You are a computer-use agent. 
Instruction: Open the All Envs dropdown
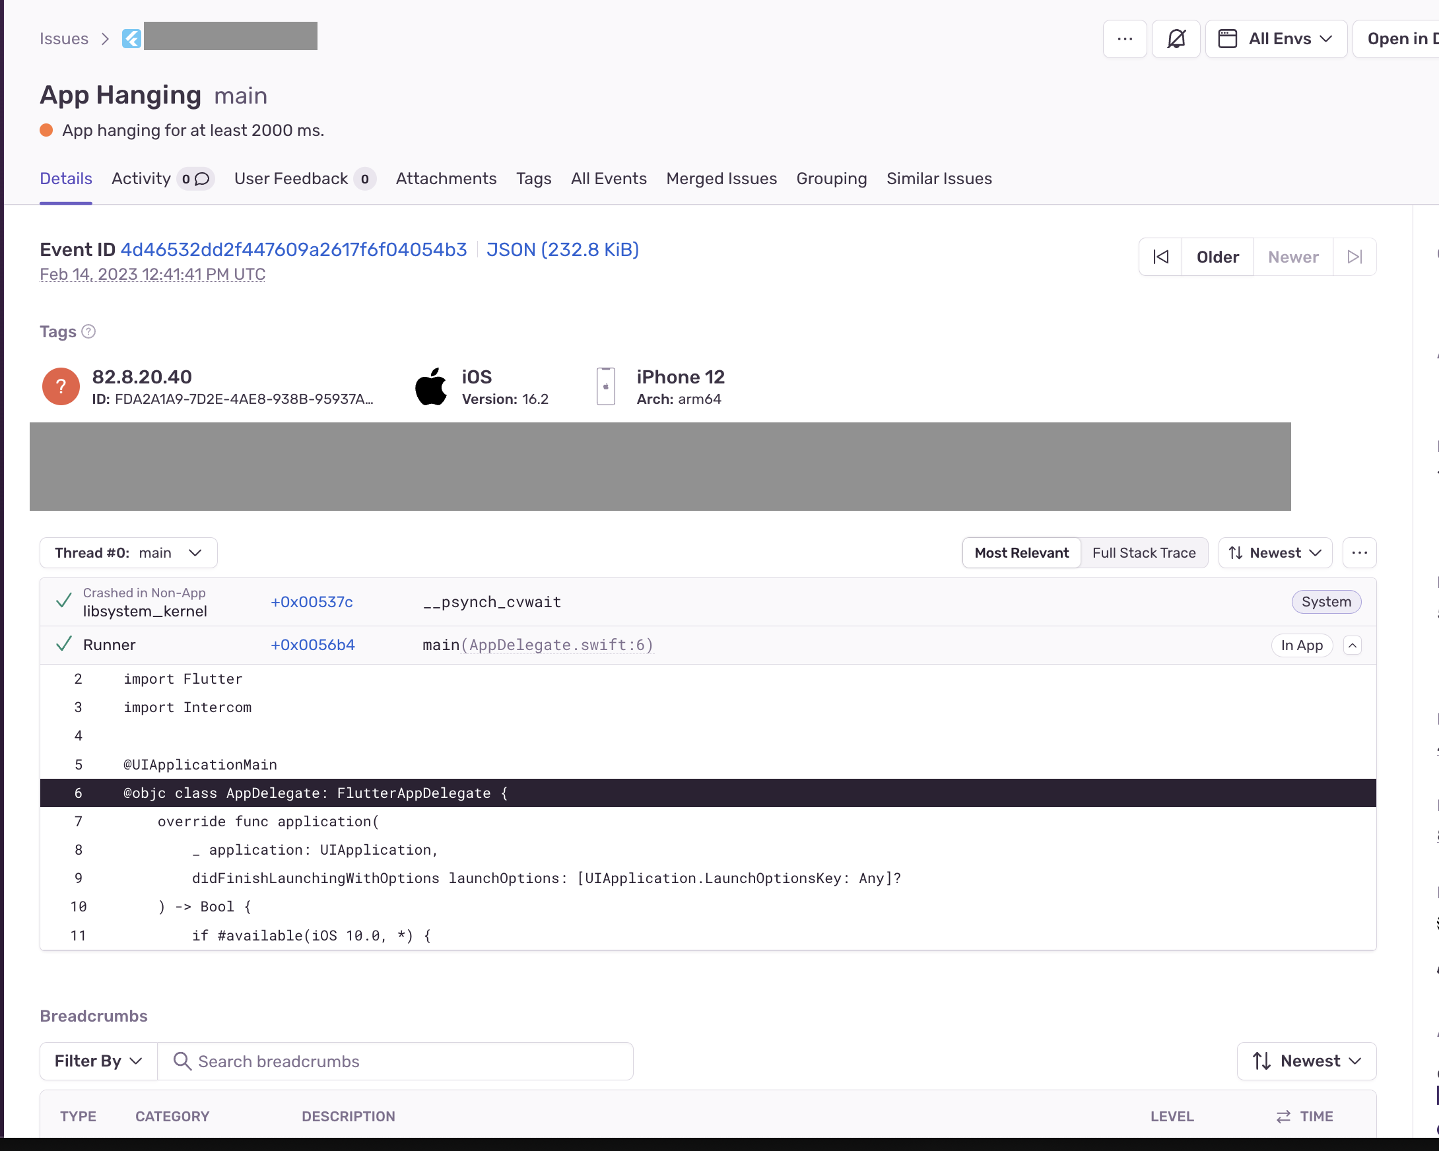click(x=1275, y=39)
